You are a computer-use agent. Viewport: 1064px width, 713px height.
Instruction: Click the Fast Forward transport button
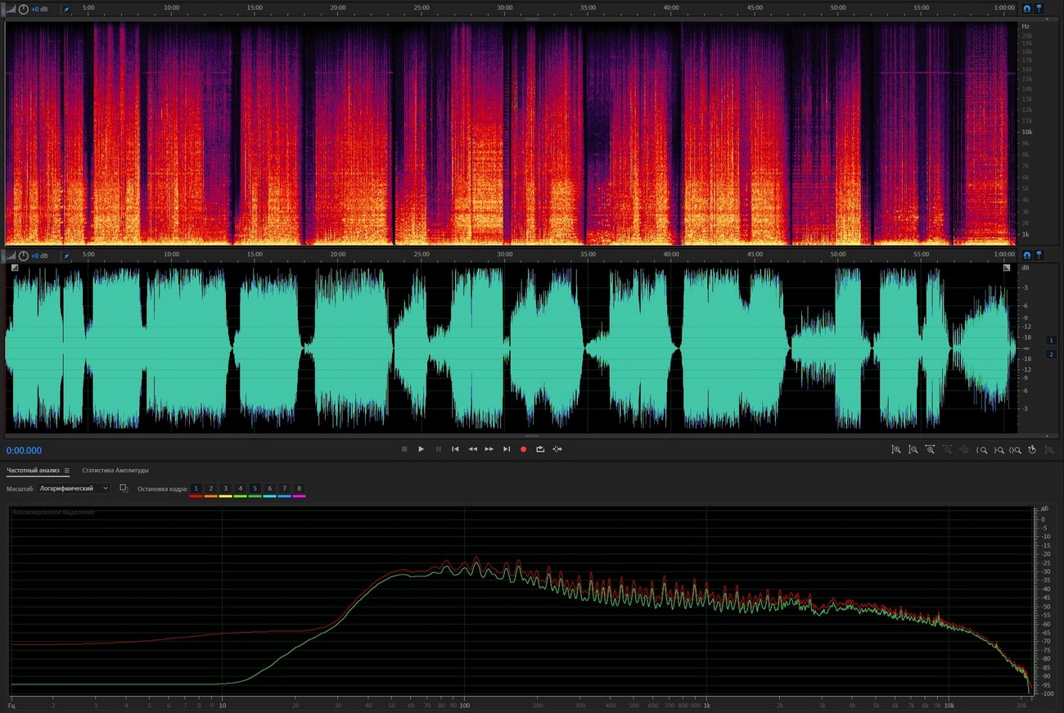489,449
